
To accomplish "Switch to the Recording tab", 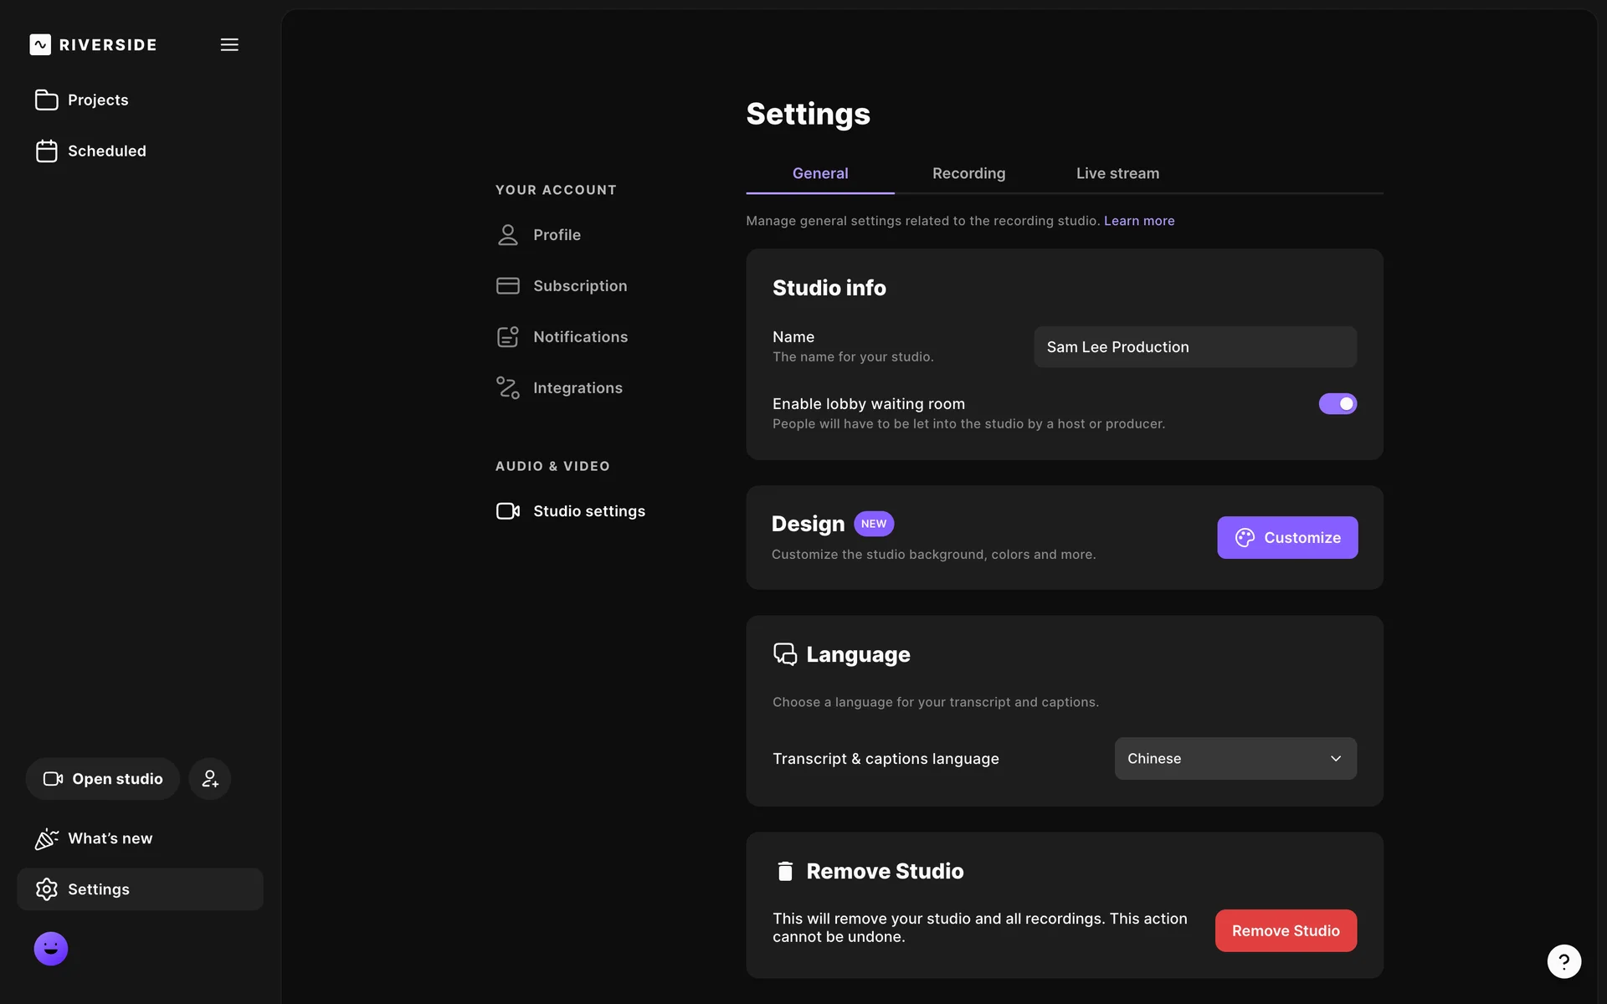I will 968,173.
